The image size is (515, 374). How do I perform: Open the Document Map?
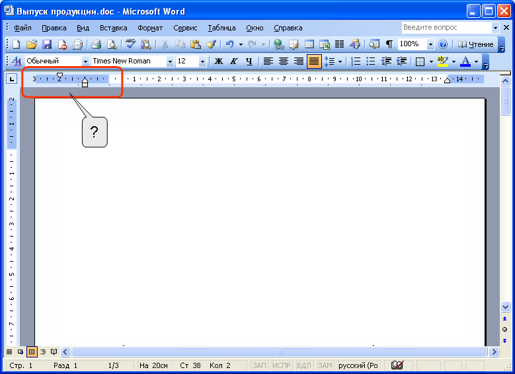point(374,44)
